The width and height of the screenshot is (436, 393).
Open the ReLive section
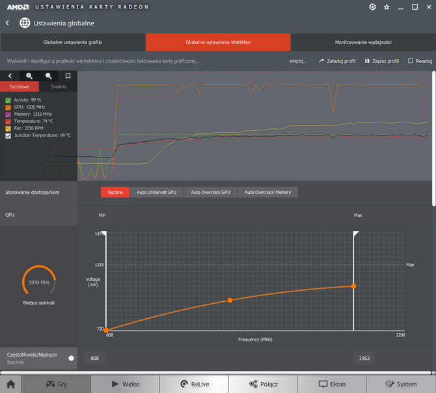coord(194,384)
